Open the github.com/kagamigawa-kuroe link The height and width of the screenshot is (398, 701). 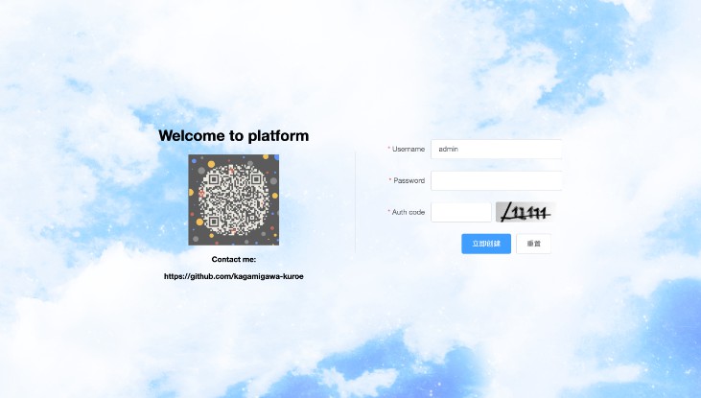click(x=233, y=276)
